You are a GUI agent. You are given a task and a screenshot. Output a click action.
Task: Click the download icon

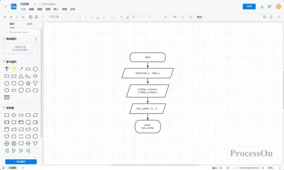point(262,6)
